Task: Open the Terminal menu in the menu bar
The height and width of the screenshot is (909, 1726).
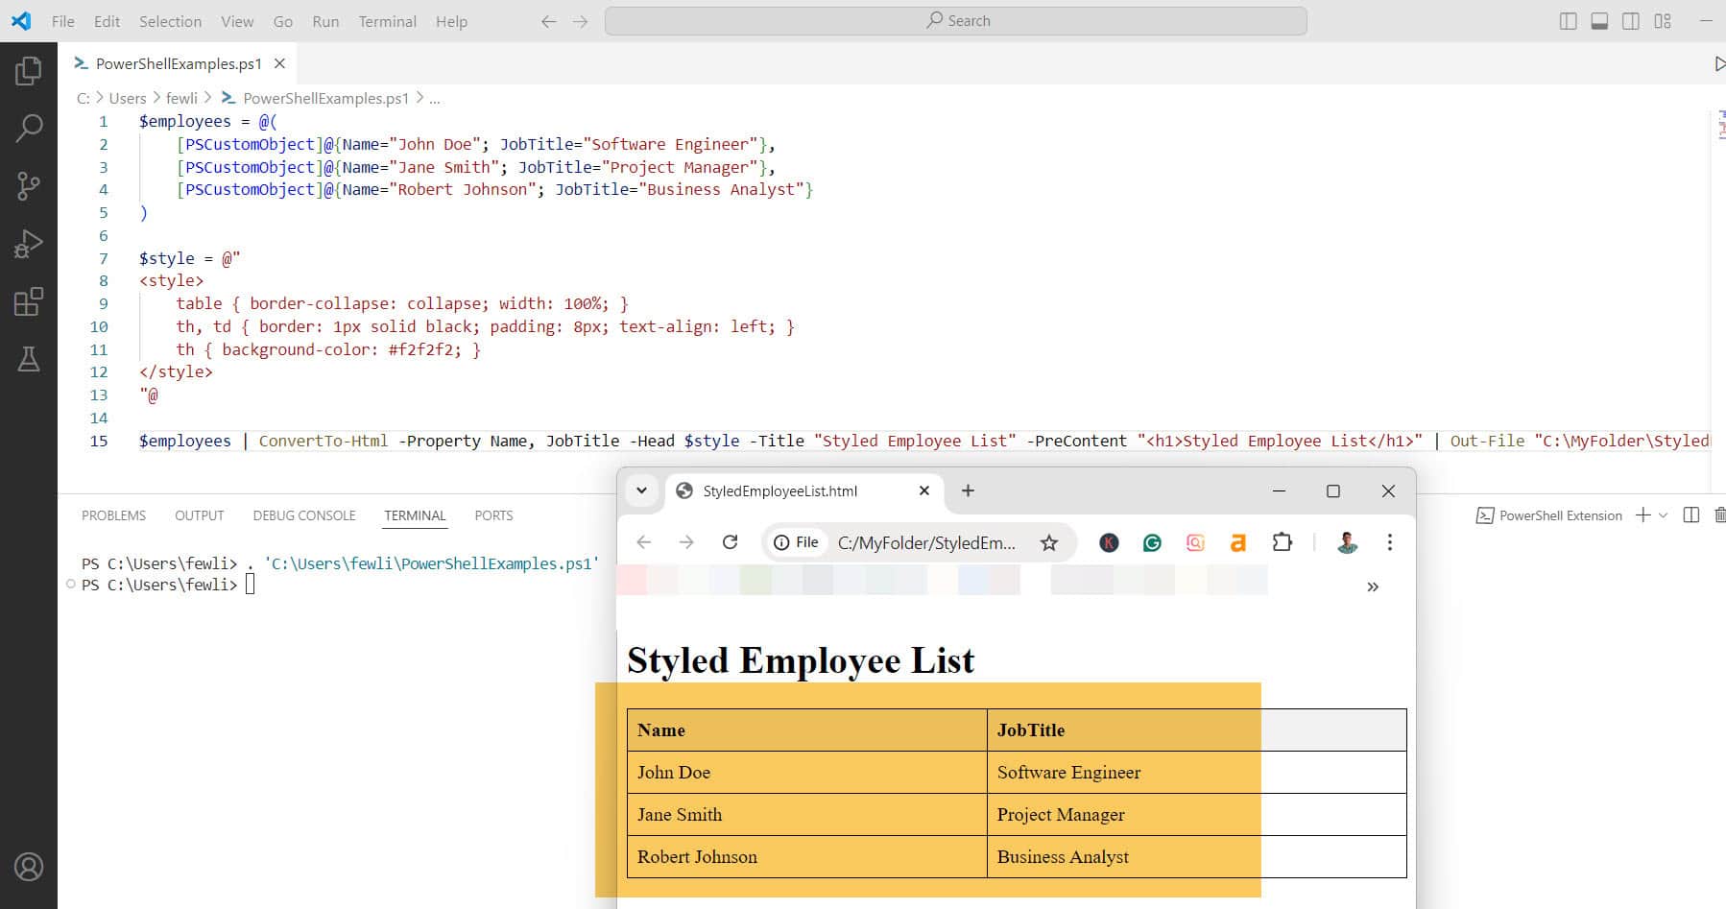Action: [x=387, y=21]
